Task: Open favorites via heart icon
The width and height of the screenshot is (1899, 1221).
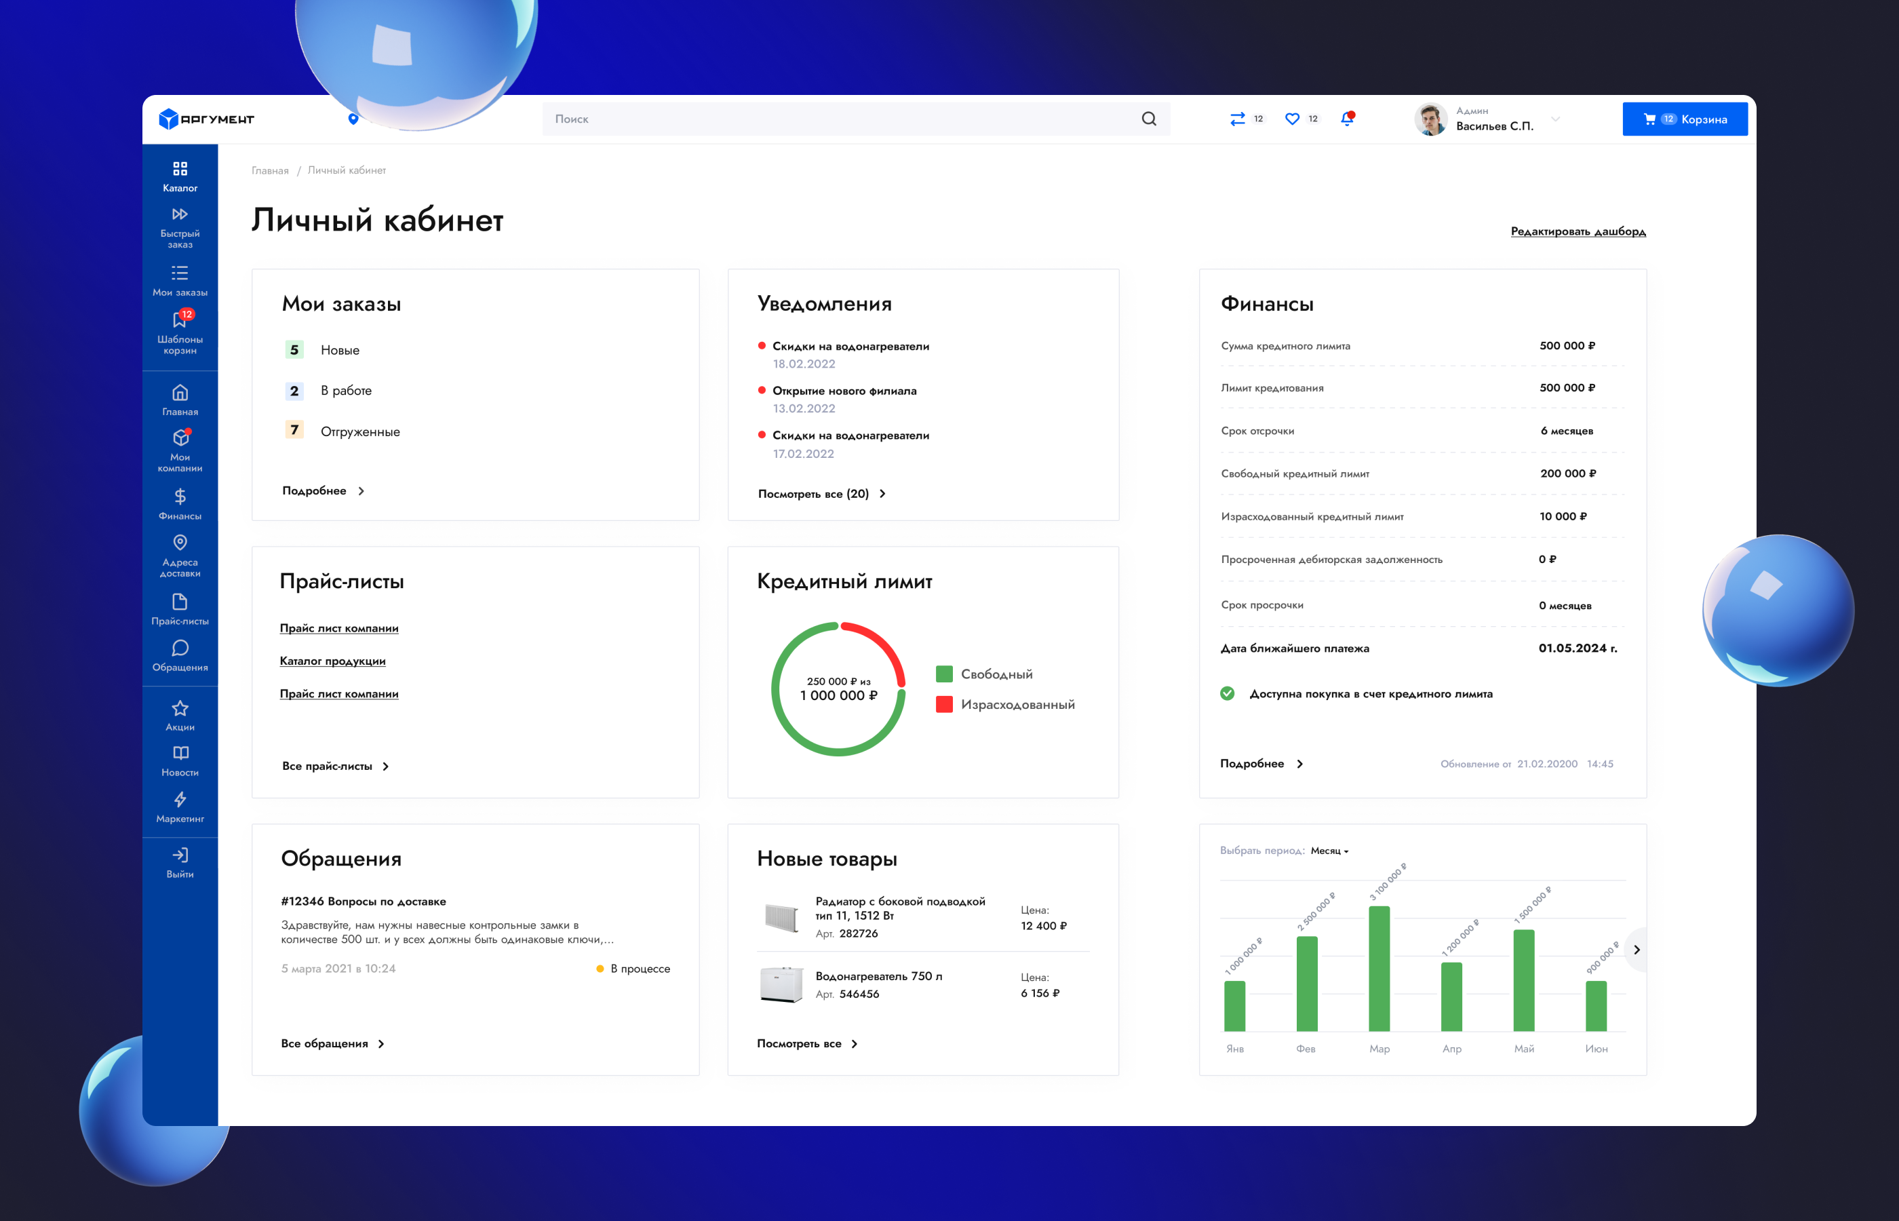Action: coord(1292,119)
